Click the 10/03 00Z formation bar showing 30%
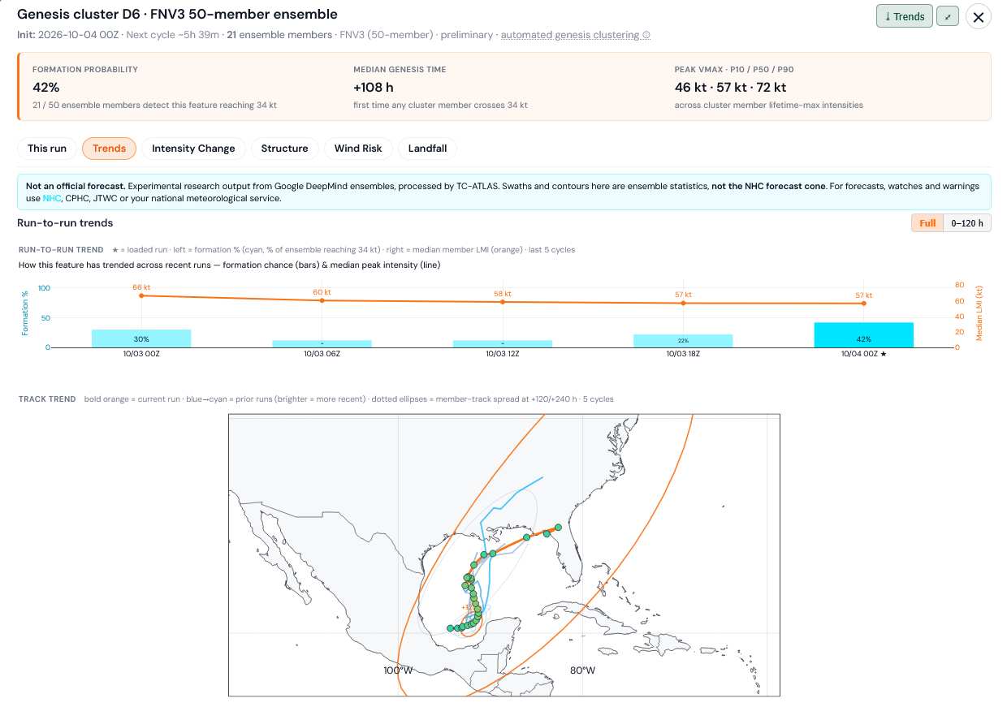 pyautogui.click(x=141, y=338)
